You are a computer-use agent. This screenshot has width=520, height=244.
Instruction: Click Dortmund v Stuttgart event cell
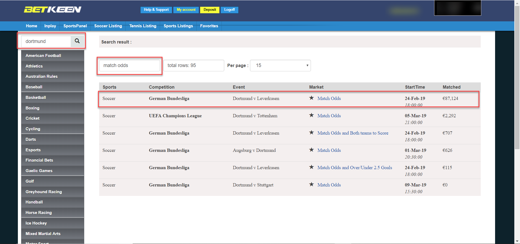click(253, 185)
